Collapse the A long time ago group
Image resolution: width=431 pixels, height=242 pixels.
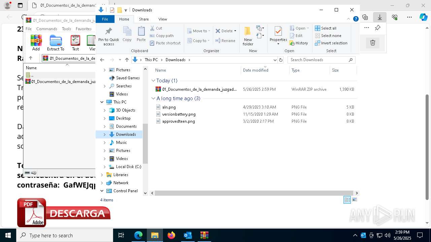coord(153,98)
